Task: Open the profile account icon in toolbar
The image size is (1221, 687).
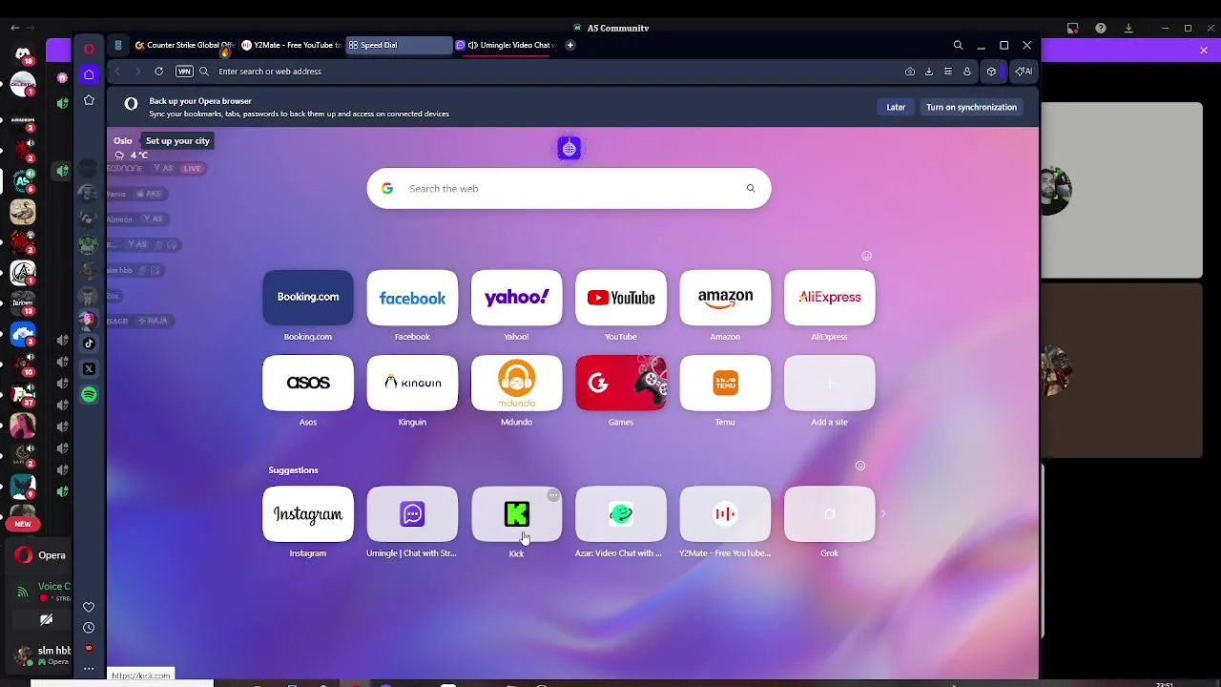Action: [x=966, y=72]
